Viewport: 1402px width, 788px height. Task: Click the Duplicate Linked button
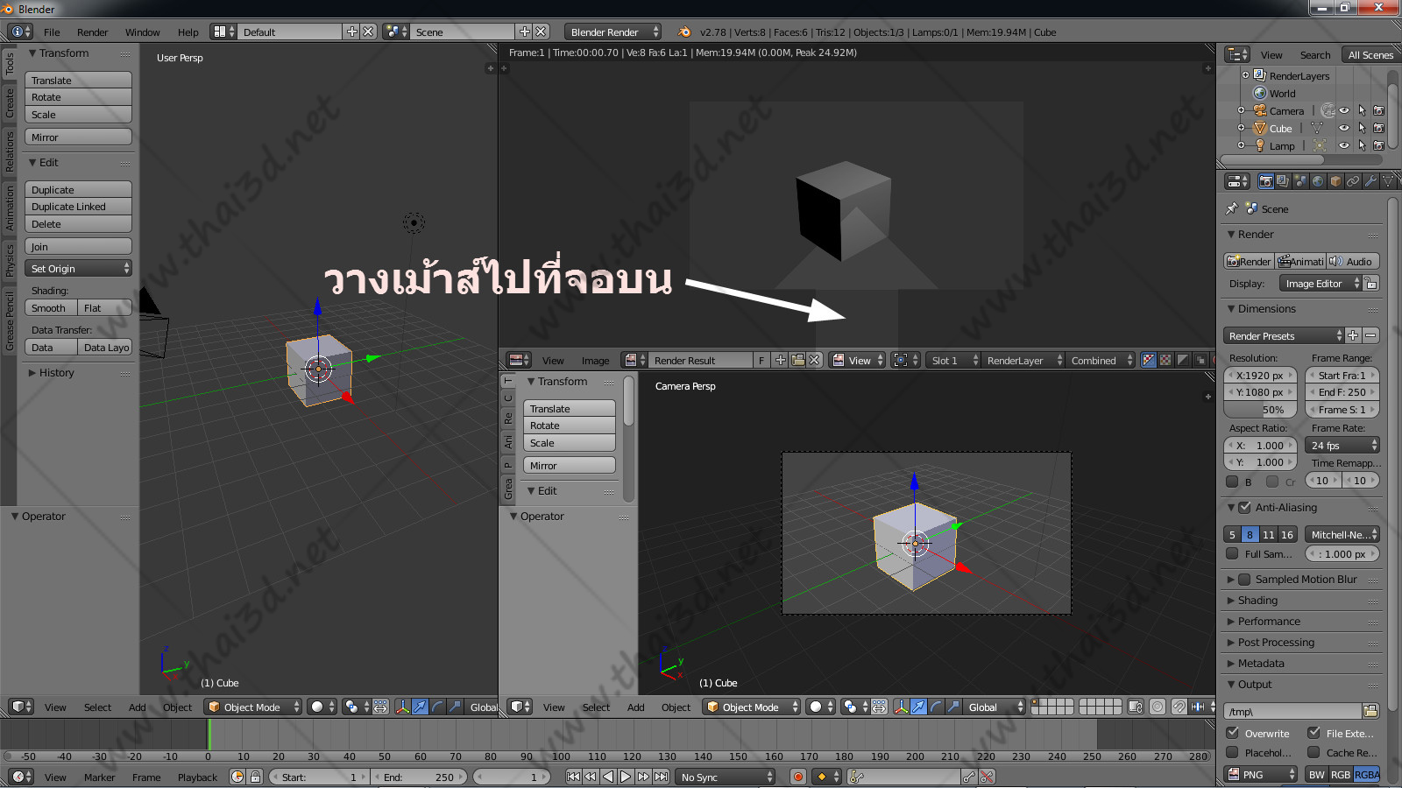click(x=78, y=207)
